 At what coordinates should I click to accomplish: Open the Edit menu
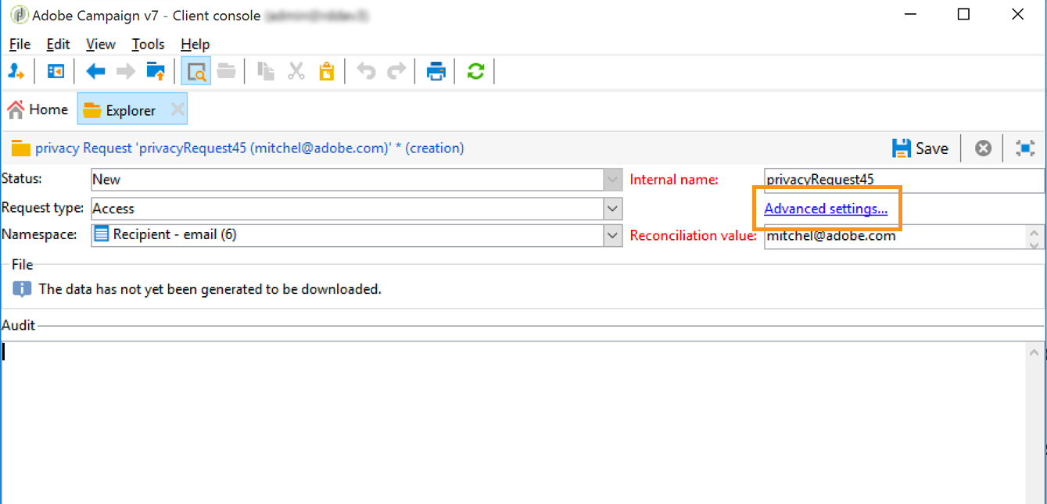pyautogui.click(x=58, y=45)
